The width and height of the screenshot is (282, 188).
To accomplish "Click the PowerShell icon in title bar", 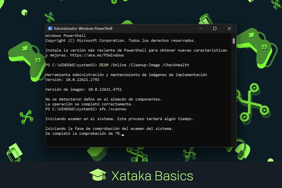I will pos(50,29).
